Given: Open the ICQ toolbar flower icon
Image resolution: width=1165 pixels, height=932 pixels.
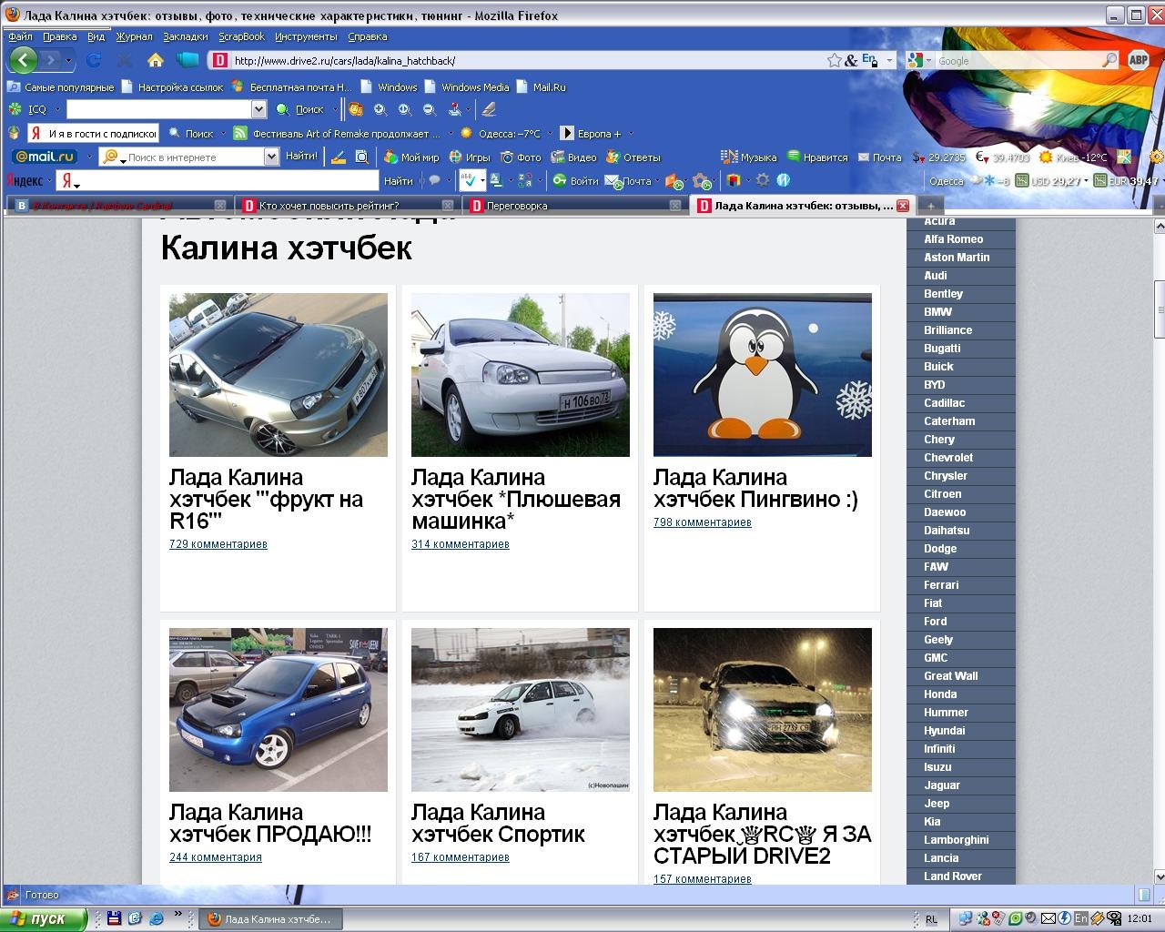Looking at the screenshot, I should 15,109.
